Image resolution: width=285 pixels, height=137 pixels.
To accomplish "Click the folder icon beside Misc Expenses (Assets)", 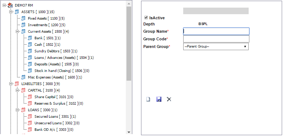I will (23, 77).
